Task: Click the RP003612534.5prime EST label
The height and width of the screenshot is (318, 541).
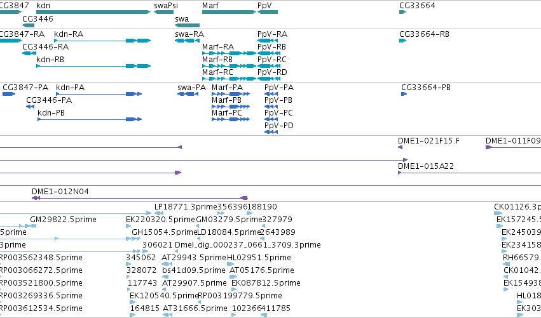Action: point(41,308)
